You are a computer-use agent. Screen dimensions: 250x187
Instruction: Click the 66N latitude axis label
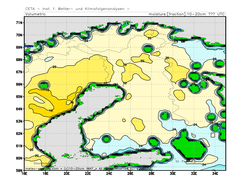[19, 84]
